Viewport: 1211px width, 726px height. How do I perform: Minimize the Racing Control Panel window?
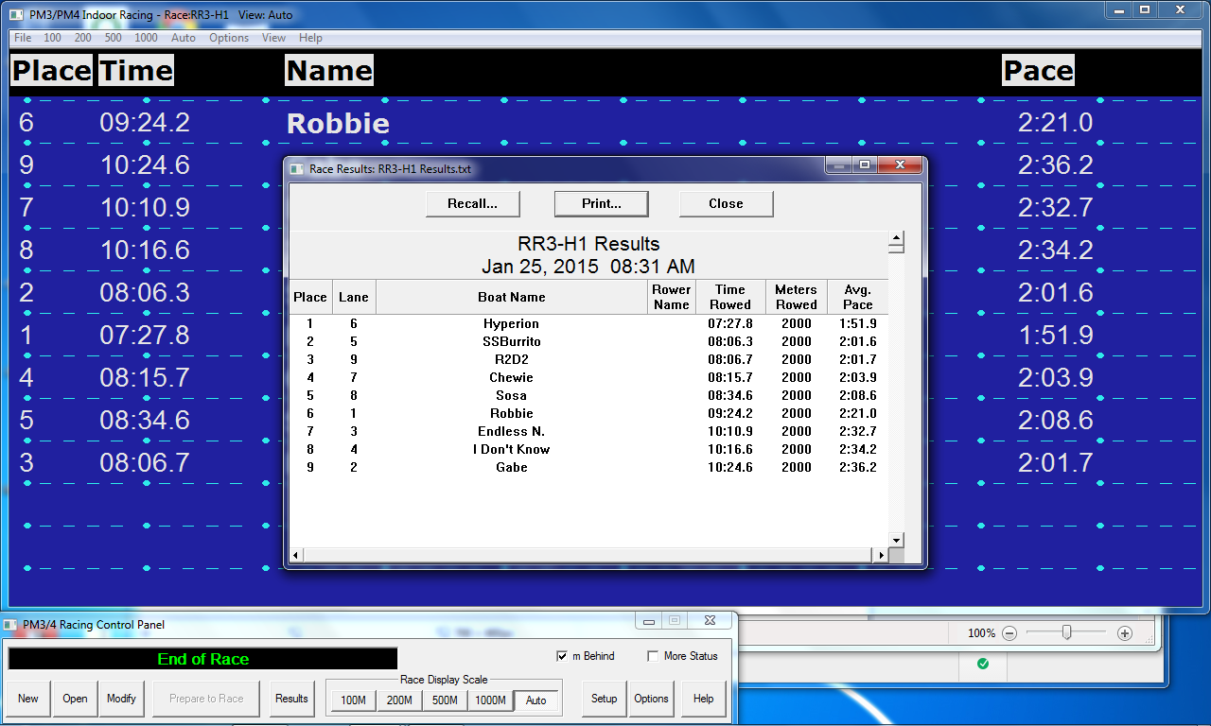click(649, 621)
